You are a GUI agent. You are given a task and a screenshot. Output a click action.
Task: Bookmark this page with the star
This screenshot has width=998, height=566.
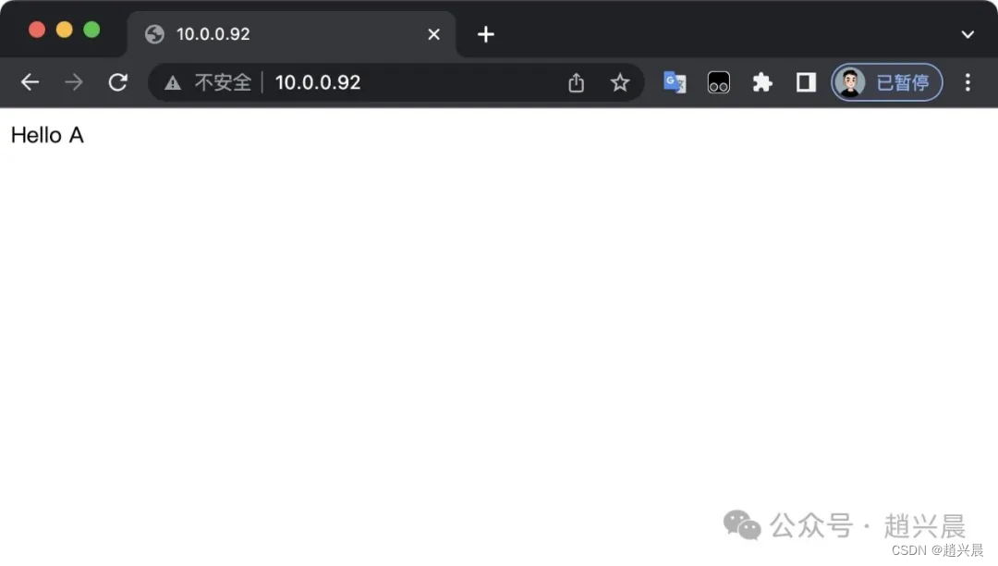click(620, 82)
